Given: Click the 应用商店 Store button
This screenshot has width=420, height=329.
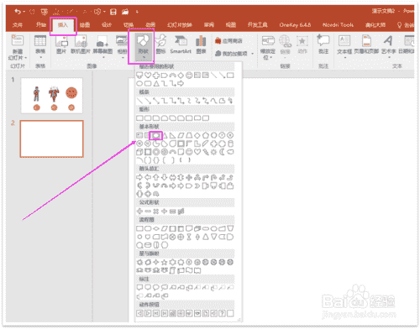Looking at the screenshot, I should point(228,41).
